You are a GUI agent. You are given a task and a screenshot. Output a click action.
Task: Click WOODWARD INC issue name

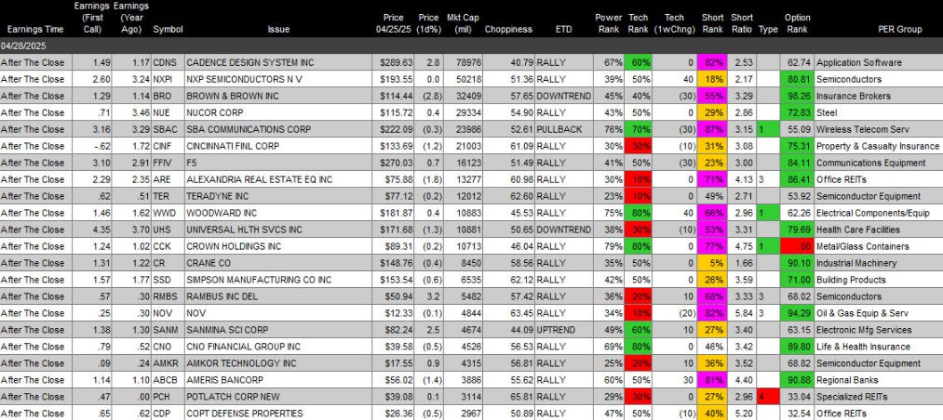coord(220,213)
